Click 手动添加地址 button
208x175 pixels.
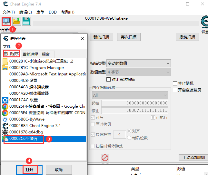click(x=194, y=158)
